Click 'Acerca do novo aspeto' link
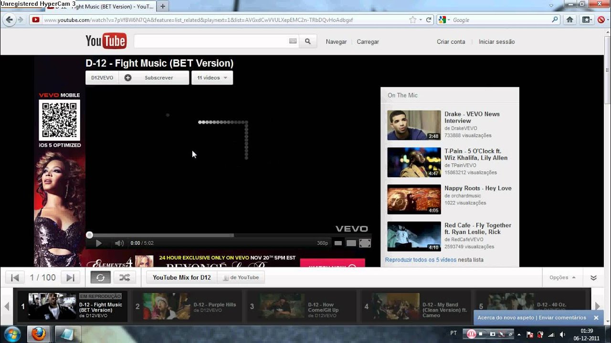The width and height of the screenshot is (611, 343). click(x=506, y=318)
